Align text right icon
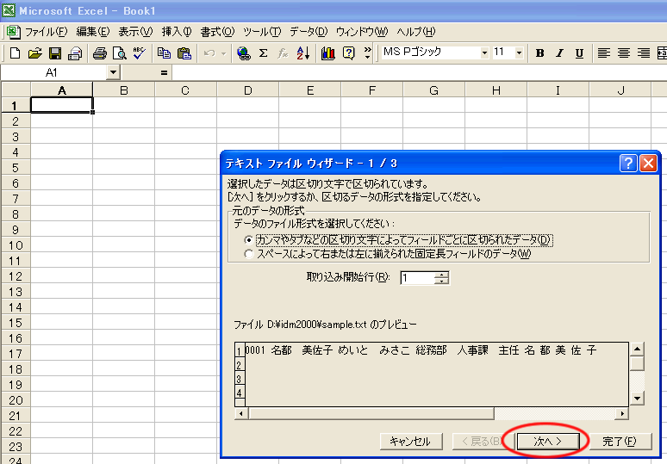 [643, 53]
